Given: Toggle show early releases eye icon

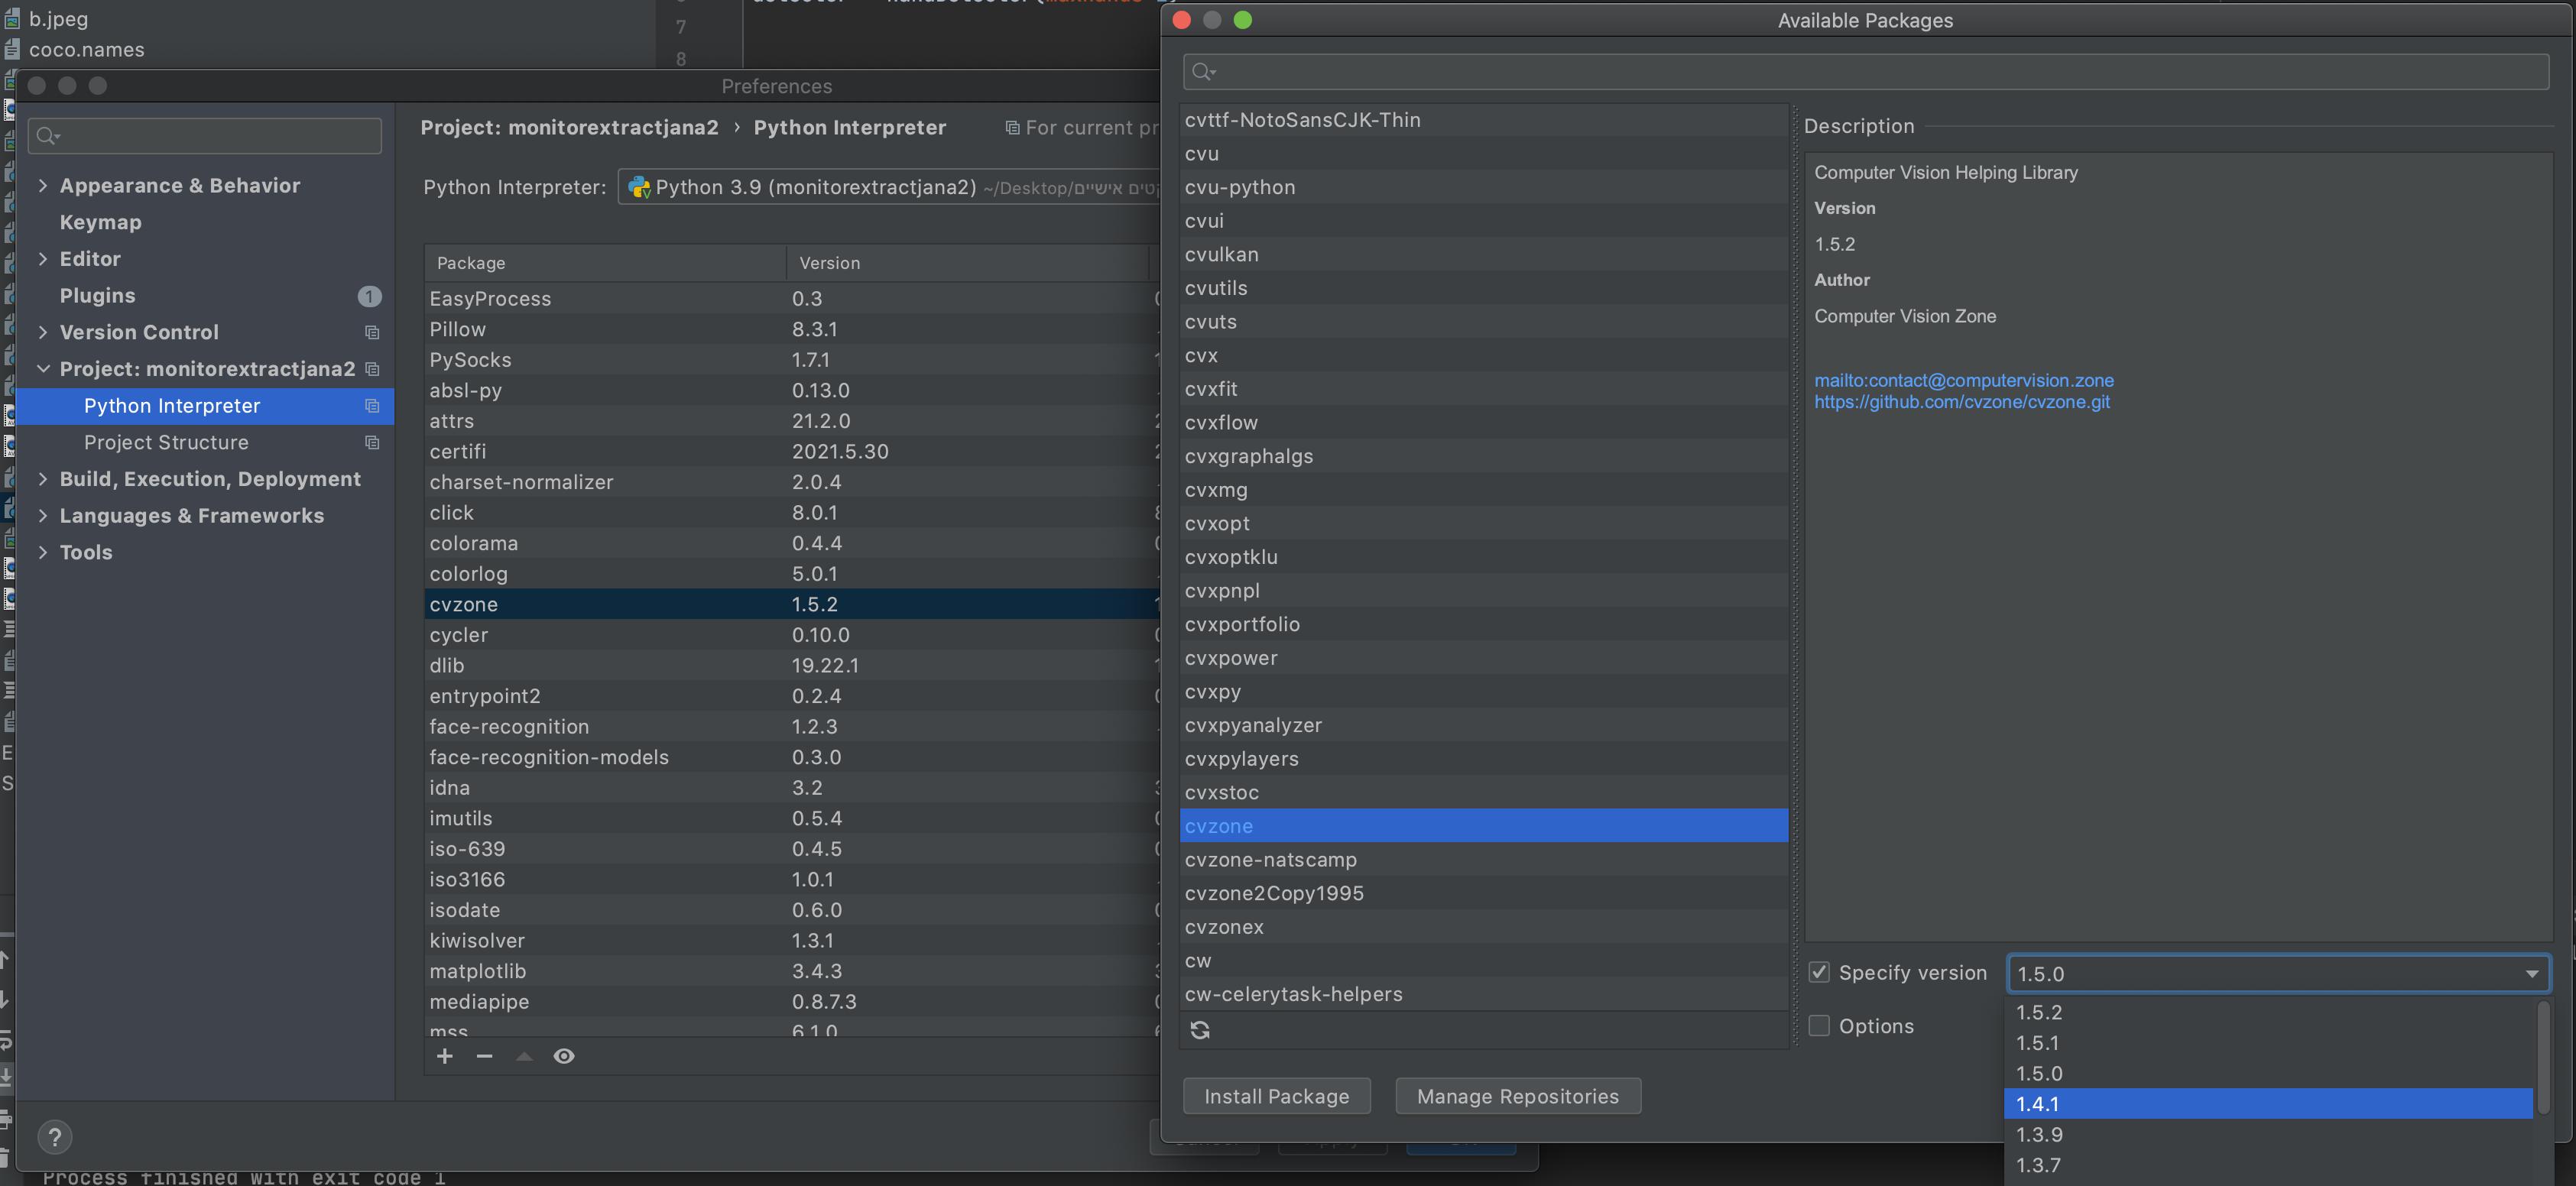Looking at the screenshot, I should 564,1056.
